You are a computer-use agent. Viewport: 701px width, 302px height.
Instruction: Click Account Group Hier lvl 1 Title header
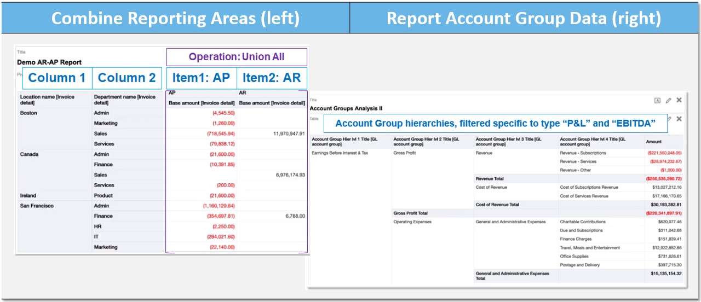click(349, 141)
